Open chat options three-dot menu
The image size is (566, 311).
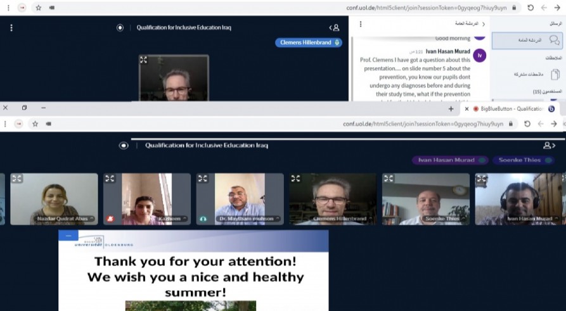click(361, 24)
